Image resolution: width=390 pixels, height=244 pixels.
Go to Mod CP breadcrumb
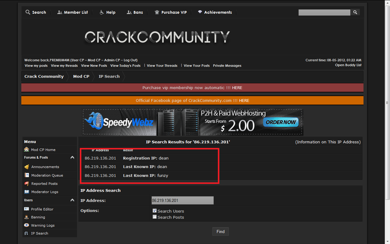pyautogui.click(x=81, y=76)
